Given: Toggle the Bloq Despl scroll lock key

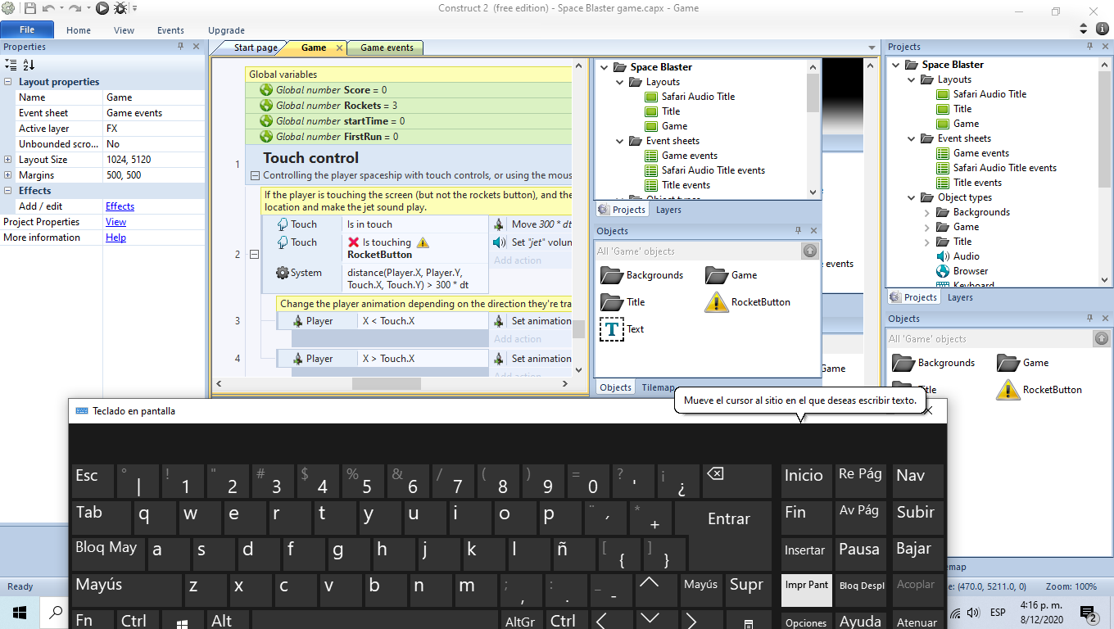Looking at the screenshot, I should point(862,591).
